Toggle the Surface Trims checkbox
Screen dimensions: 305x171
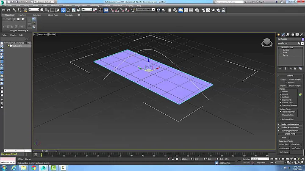point(281,102)
